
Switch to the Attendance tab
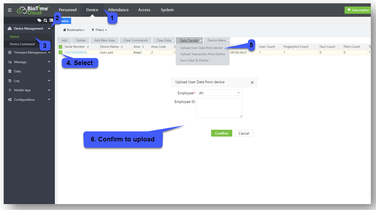[118, 10]
